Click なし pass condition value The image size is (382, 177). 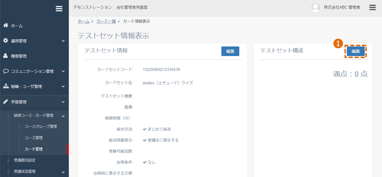click(151, 162)
